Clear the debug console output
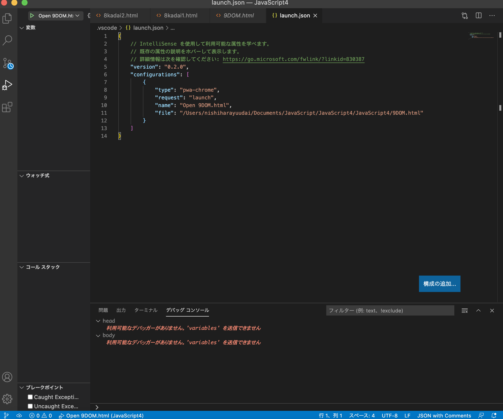Viewport: 503px width, 419px height. coord(465,311)
